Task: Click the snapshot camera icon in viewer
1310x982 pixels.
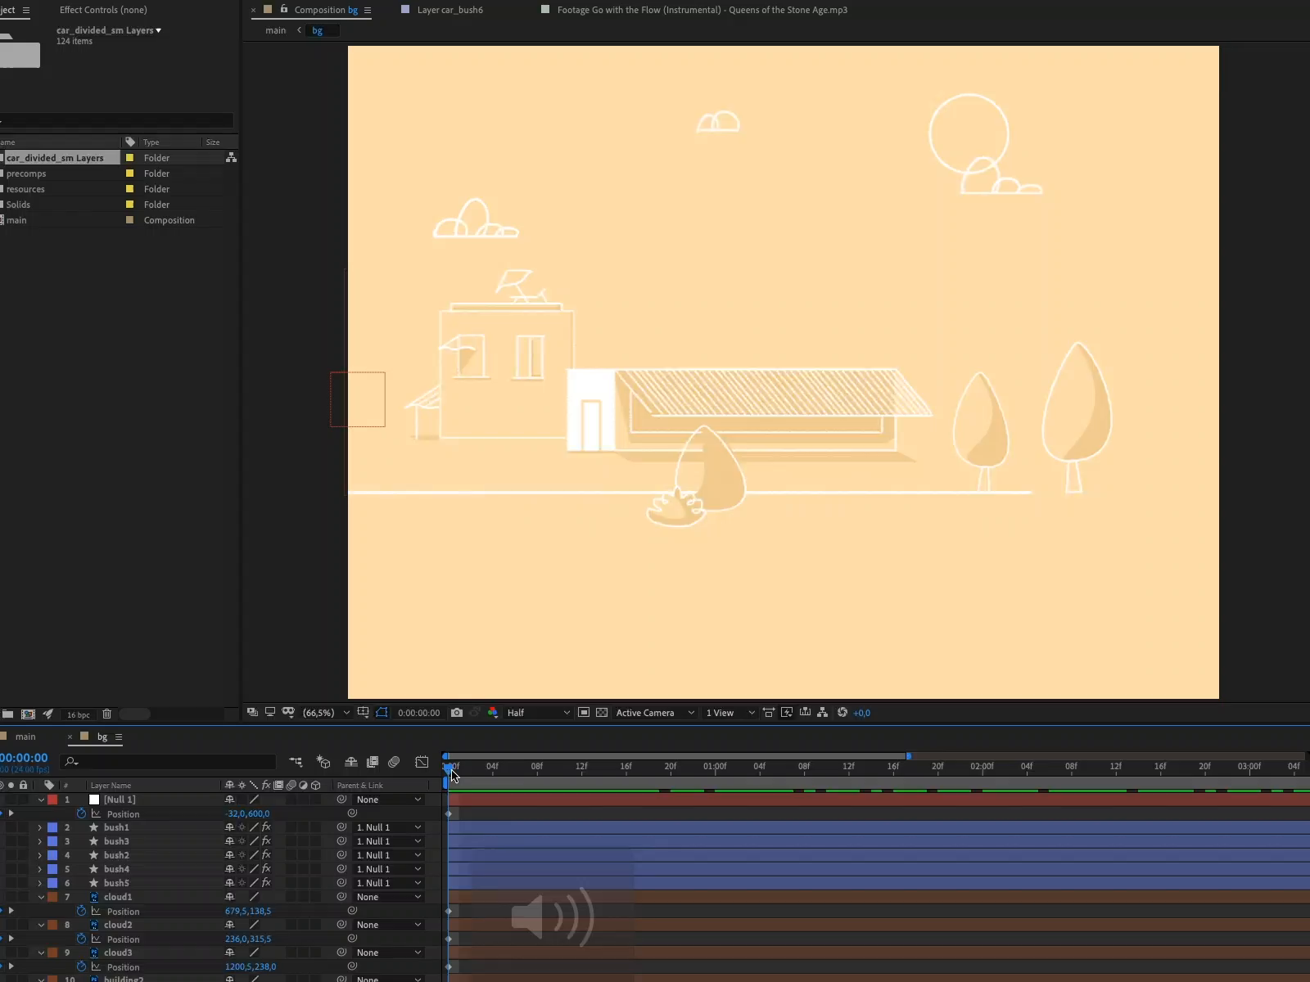Action: coord(457,713)
